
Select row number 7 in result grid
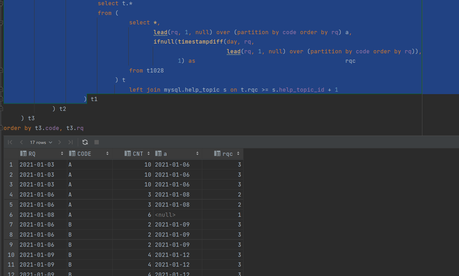tap(11, 224)
